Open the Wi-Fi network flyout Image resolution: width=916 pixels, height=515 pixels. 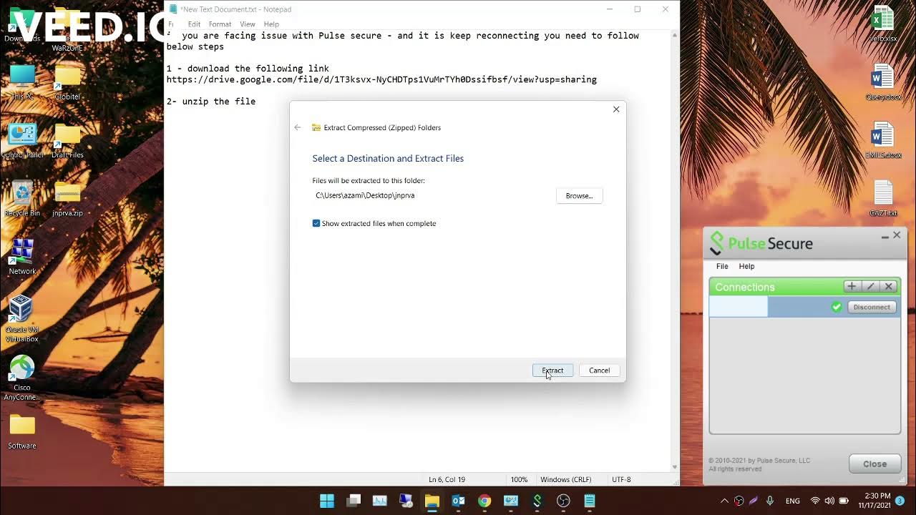coord(814,501)
